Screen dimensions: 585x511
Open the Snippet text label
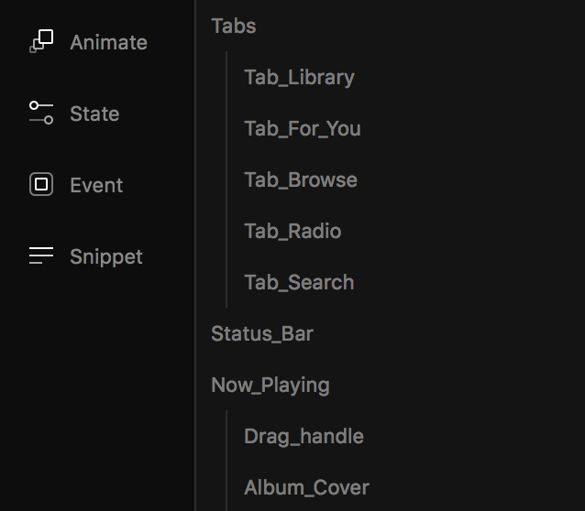click(x=106, y=257)
